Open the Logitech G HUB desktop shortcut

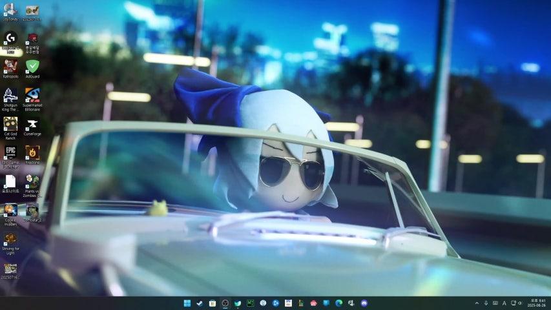coord(10,43)
